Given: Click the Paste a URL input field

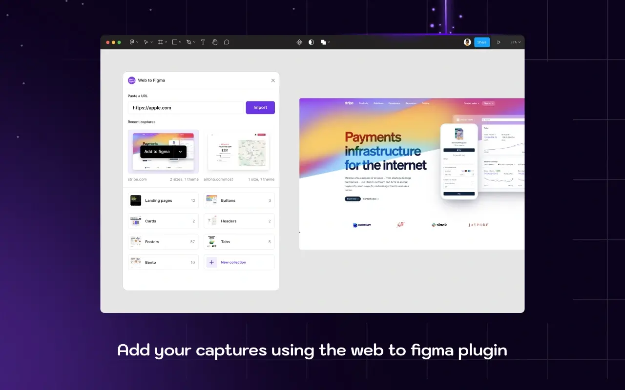Looking at the screenshot, I should pyautogui.click(x=186, y=108).
